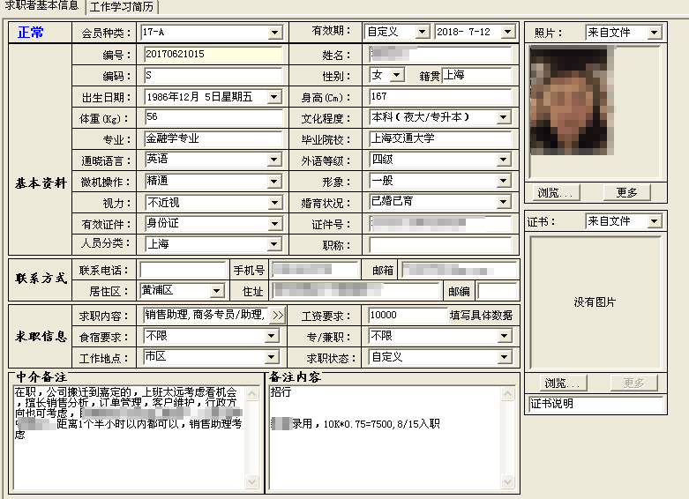Click the 编号 field 20170621015
Screen dimensions: 689x499
point(213,55)
